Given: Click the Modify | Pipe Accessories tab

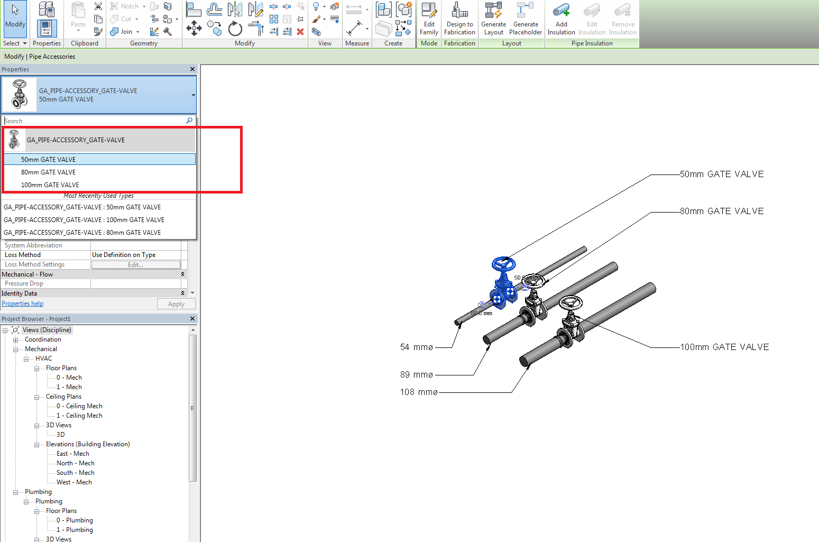Looking at the screenshot, I should (x=39, y=56).
